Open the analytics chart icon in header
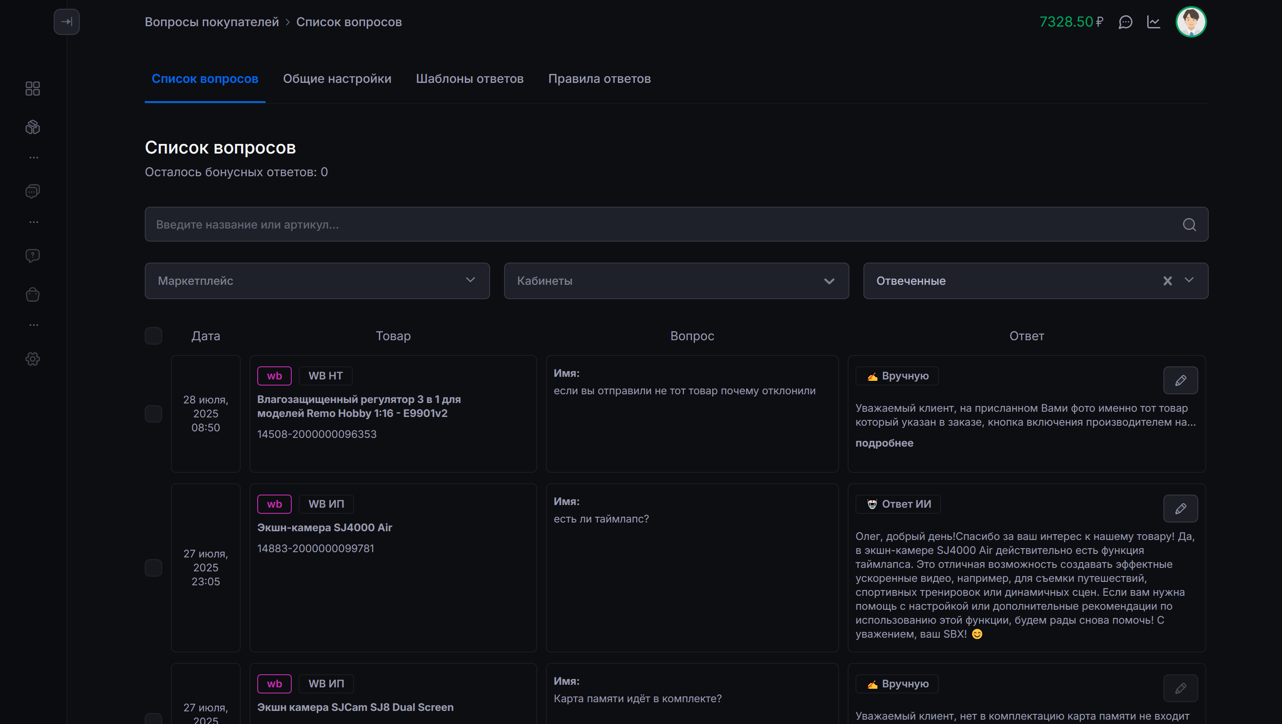This screenshot has height=724, width=1282. tap(1154, 22)
